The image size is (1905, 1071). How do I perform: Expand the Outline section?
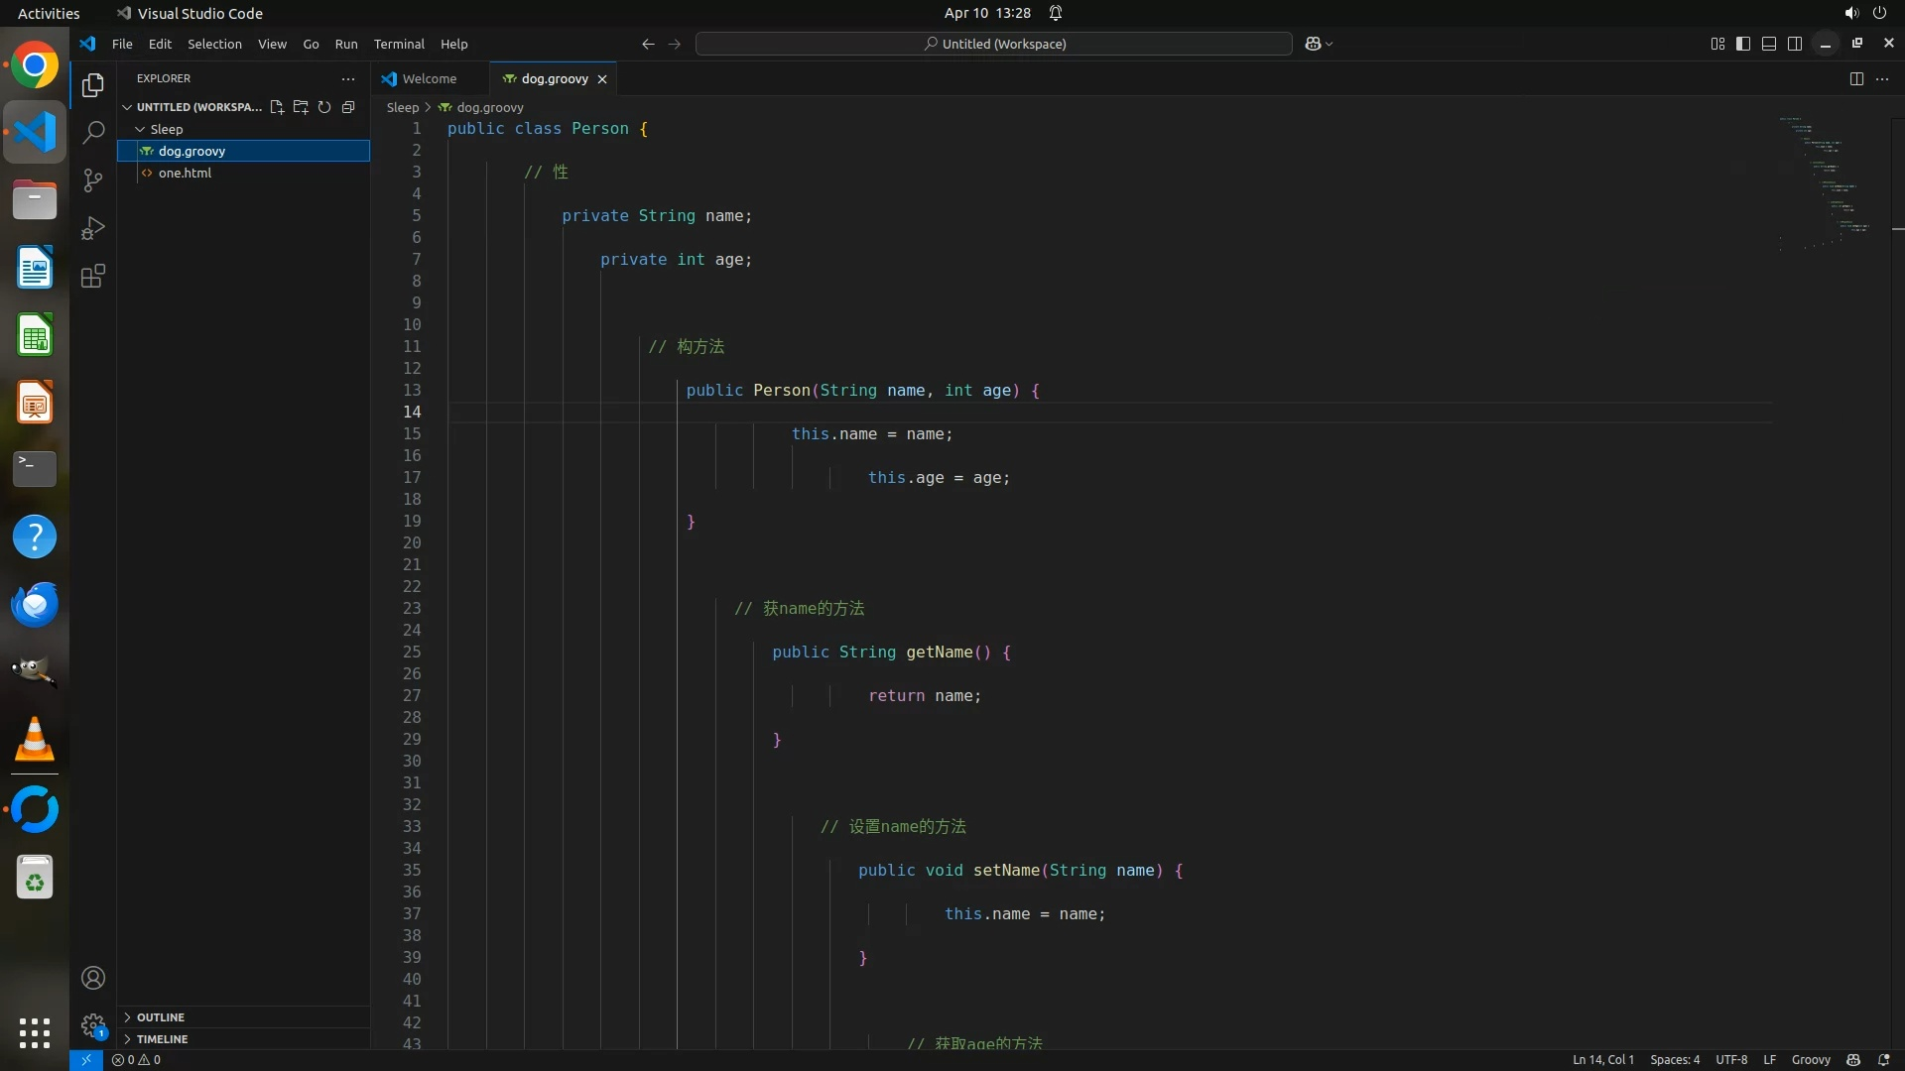click(161, 1017)
